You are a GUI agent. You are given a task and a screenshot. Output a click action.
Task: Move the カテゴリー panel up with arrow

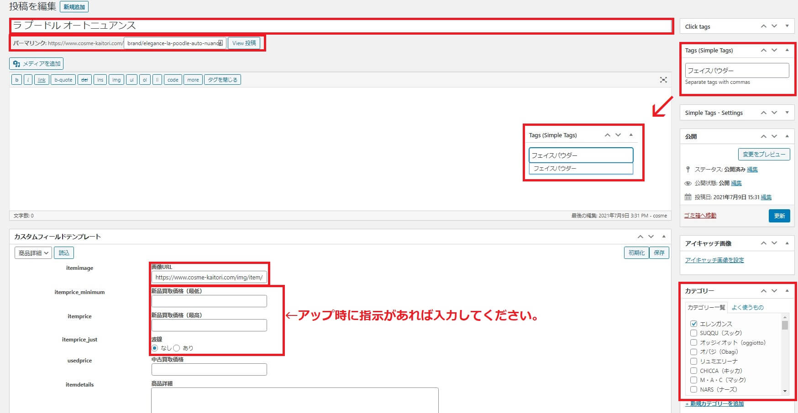tap(763, 291)
